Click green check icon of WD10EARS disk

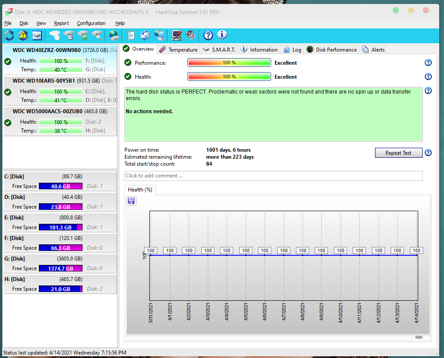8,92
